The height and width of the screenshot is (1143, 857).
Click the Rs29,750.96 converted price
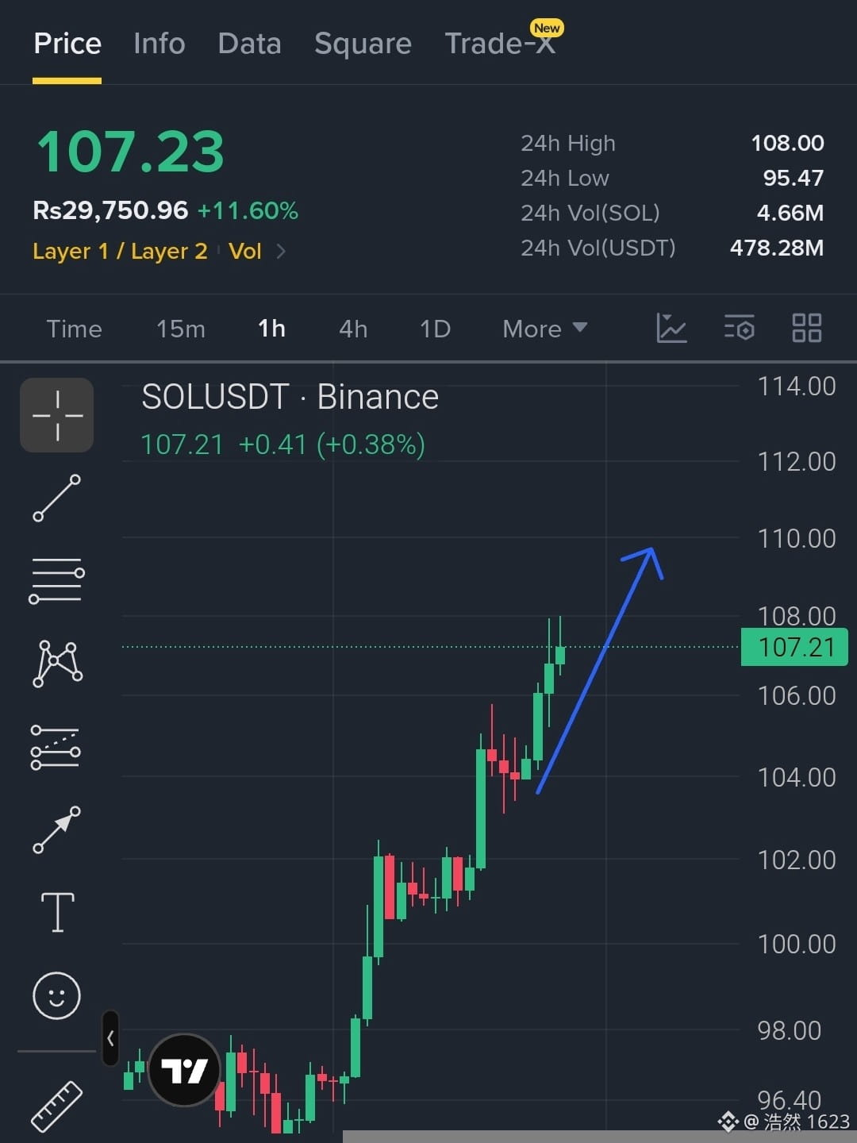click(110, 210)
